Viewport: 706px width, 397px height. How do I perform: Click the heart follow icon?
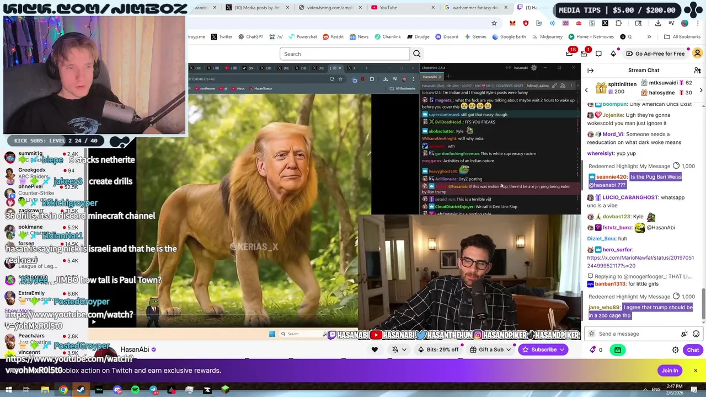point(375,350)
